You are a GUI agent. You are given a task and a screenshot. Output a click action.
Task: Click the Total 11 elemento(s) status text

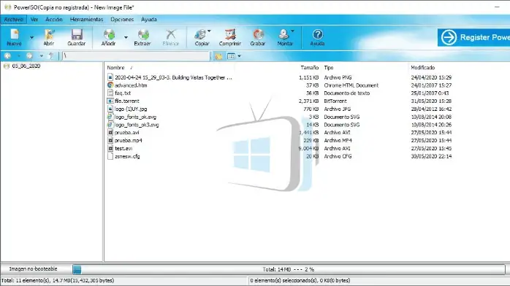click(x=58, y=280)
